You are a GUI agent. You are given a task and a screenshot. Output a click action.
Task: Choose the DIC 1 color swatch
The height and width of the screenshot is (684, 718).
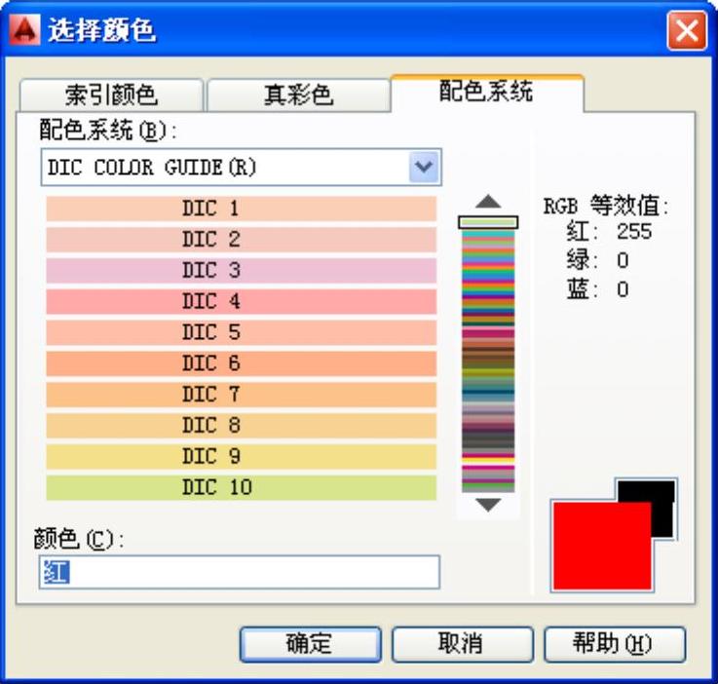pos(242,209)
